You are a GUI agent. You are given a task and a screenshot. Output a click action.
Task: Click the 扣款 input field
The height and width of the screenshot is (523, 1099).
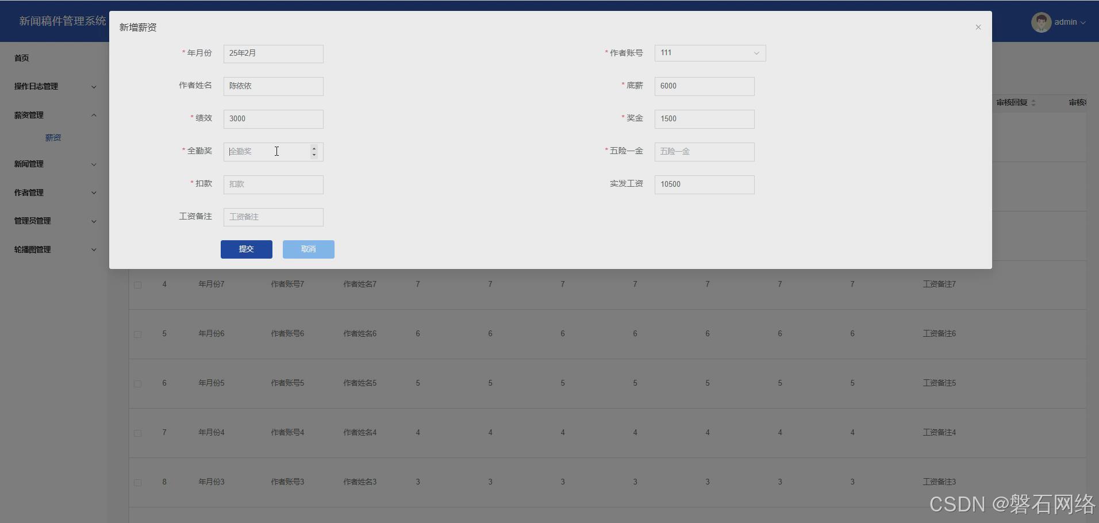[273, 184]
